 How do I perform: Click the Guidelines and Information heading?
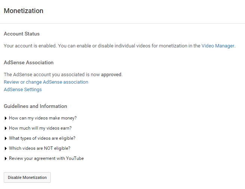click(35, 106)
